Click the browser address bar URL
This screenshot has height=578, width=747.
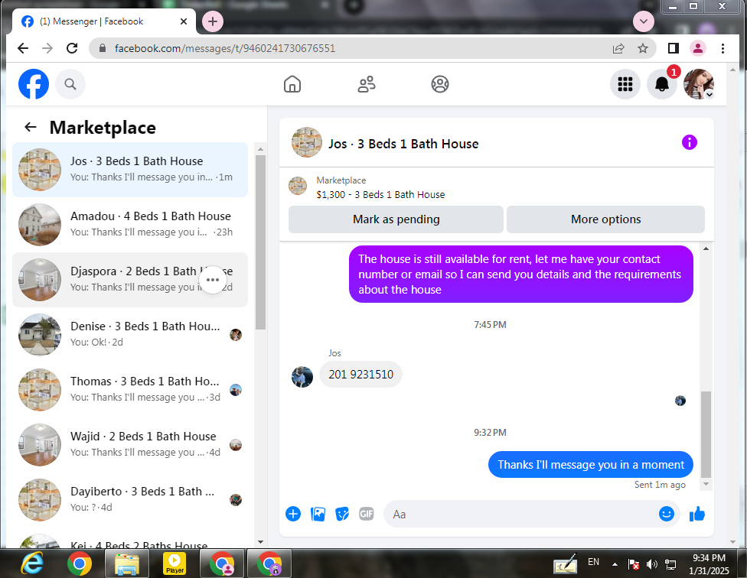click(225, 48)
